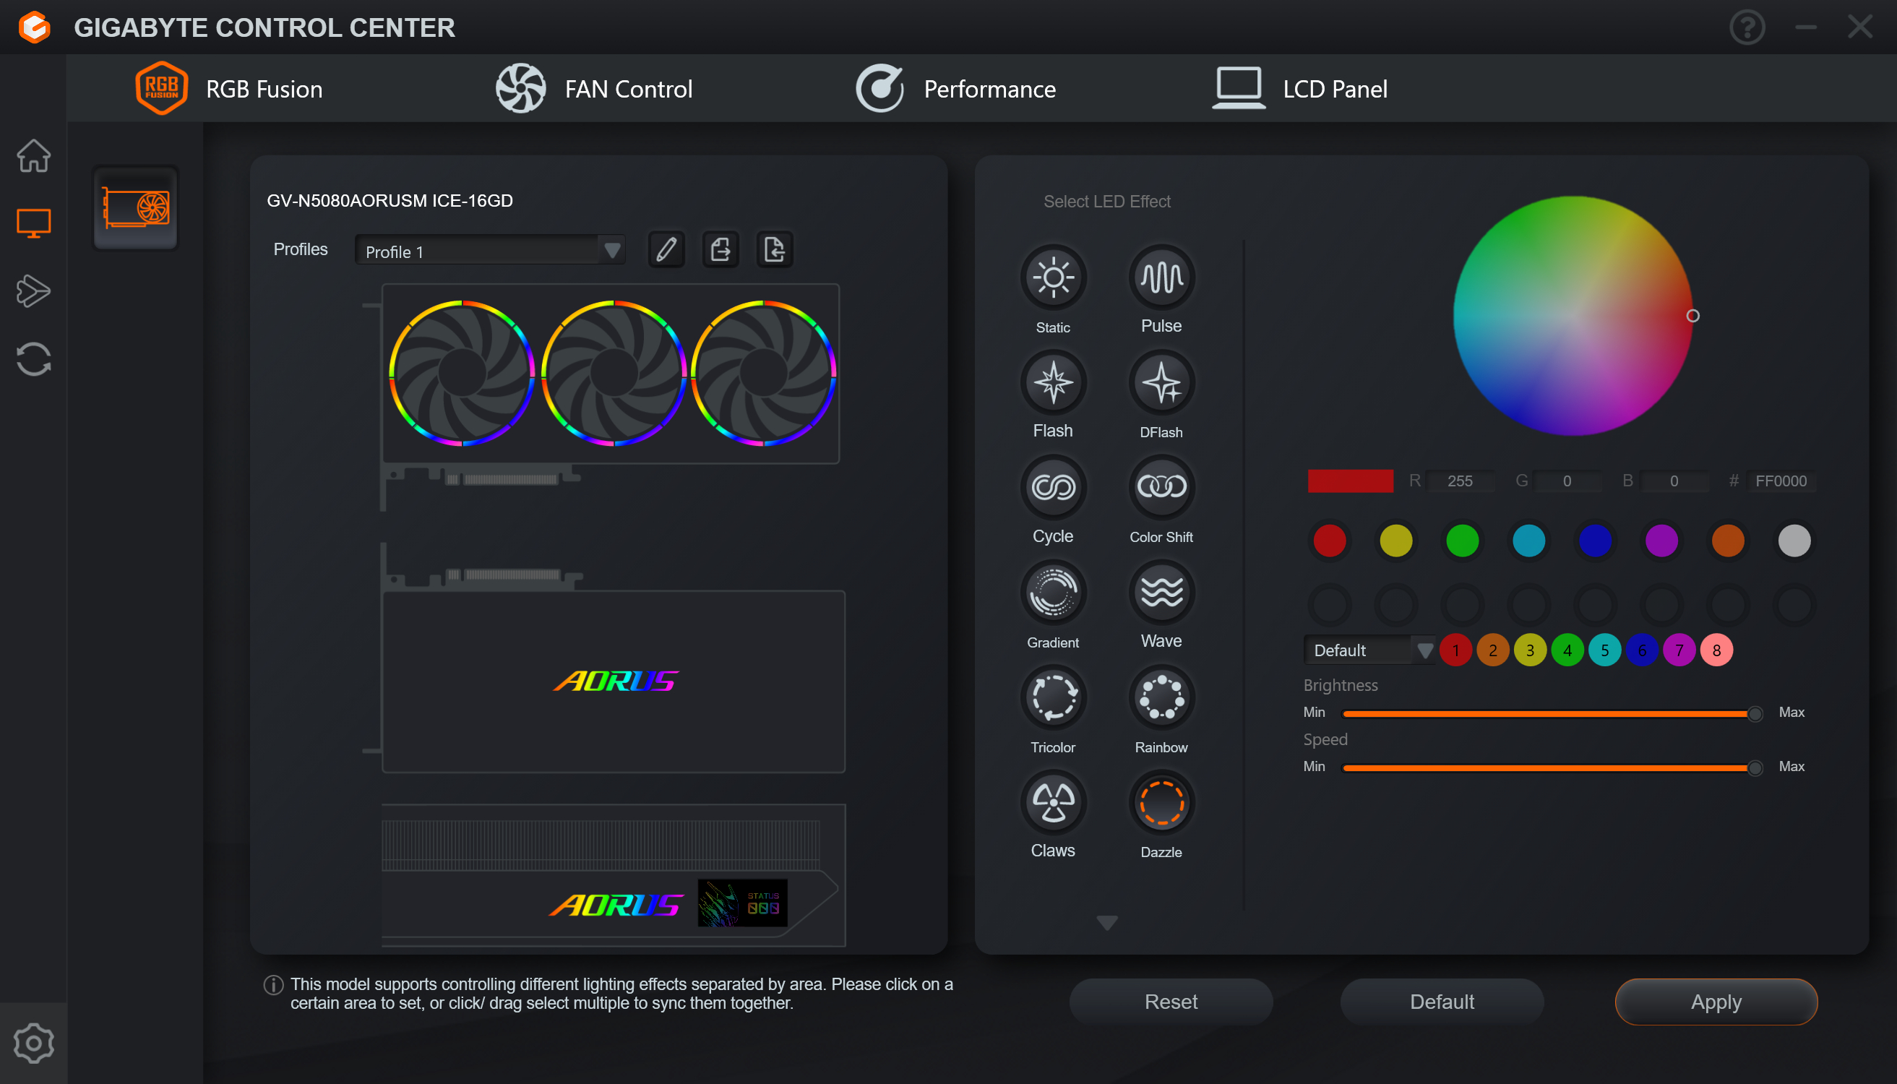Pick the green color swatch
Image resolution: width=1897 pixels, height=1084 pixels.
[x=1461, y=541]
